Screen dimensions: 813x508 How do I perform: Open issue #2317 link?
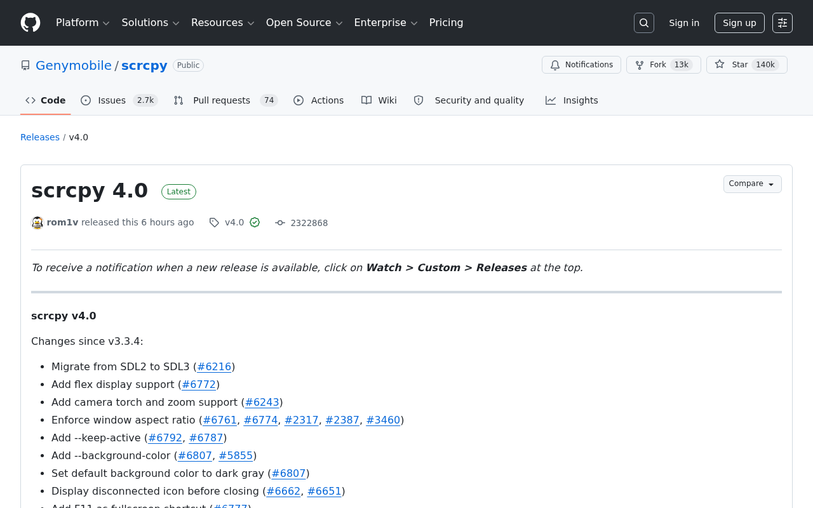pos(302,420)
